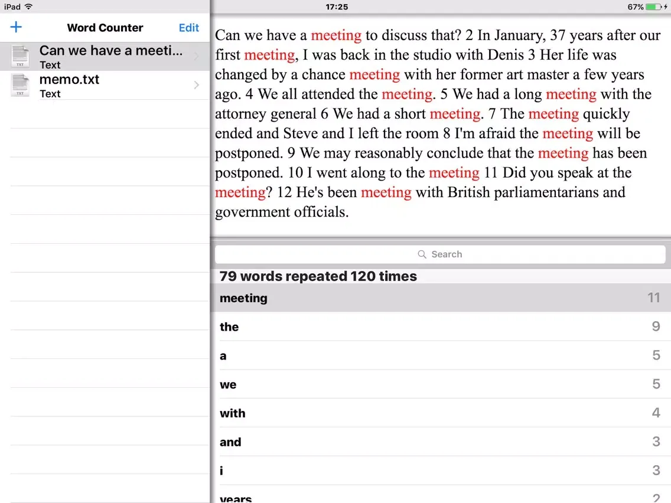This screenshot has height=503, width=671.
Task: Click the Word Counter title
Action: tap(105, 28)
